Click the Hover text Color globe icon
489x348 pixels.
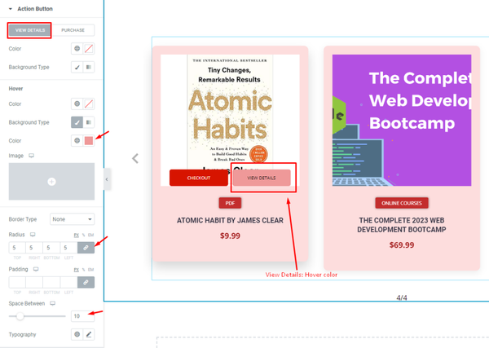[x=77, y=104]
